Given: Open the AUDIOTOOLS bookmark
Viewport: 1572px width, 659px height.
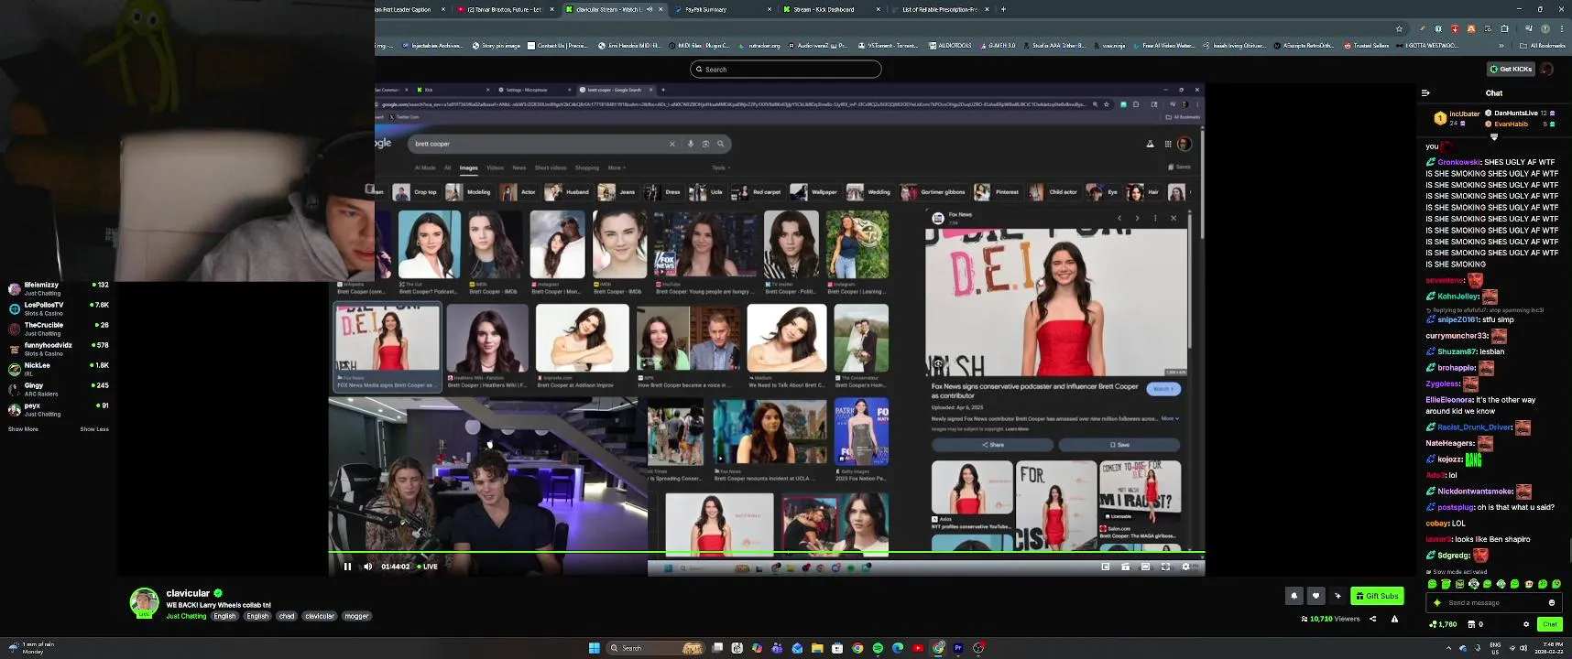Looking at the screenshot, I should (950, 45).
